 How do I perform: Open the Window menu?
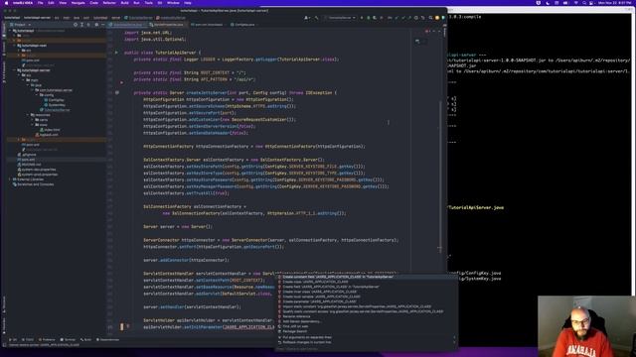coord(173,3)
